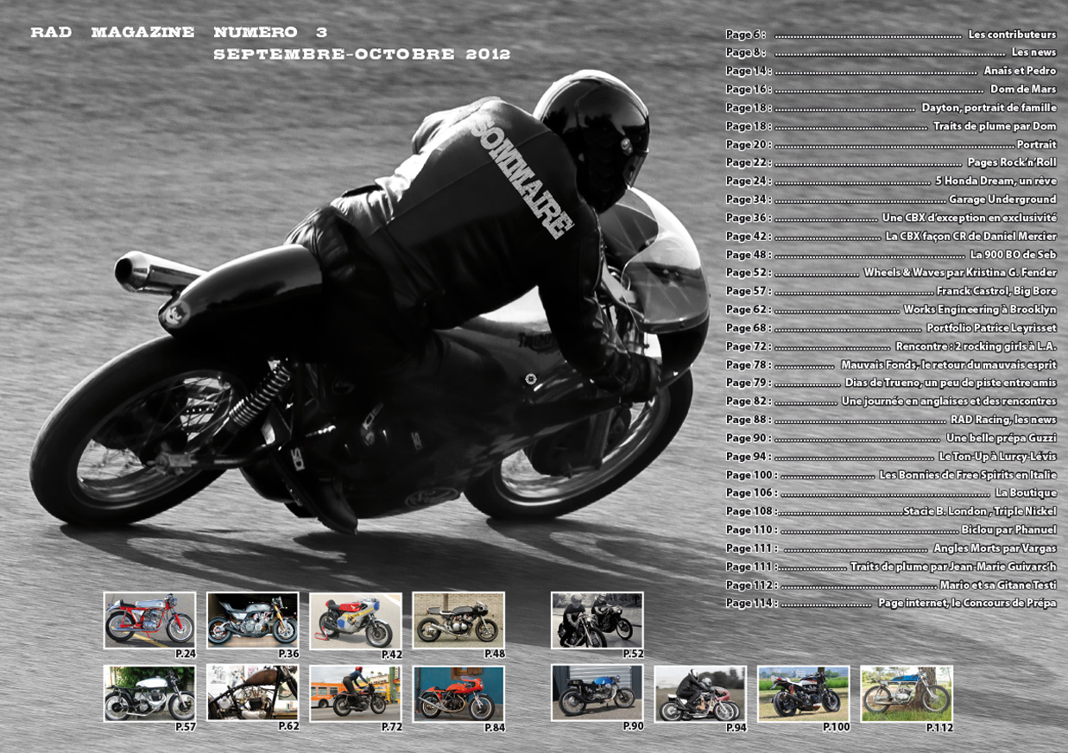Open the thumbnail labeled P.94
This screenshot has height=753, width=1068.
[700, 693]
